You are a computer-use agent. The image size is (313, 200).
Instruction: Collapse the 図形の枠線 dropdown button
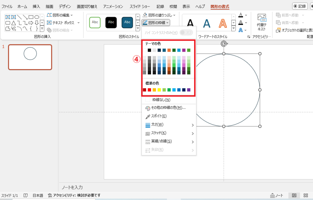pos(156,23)
